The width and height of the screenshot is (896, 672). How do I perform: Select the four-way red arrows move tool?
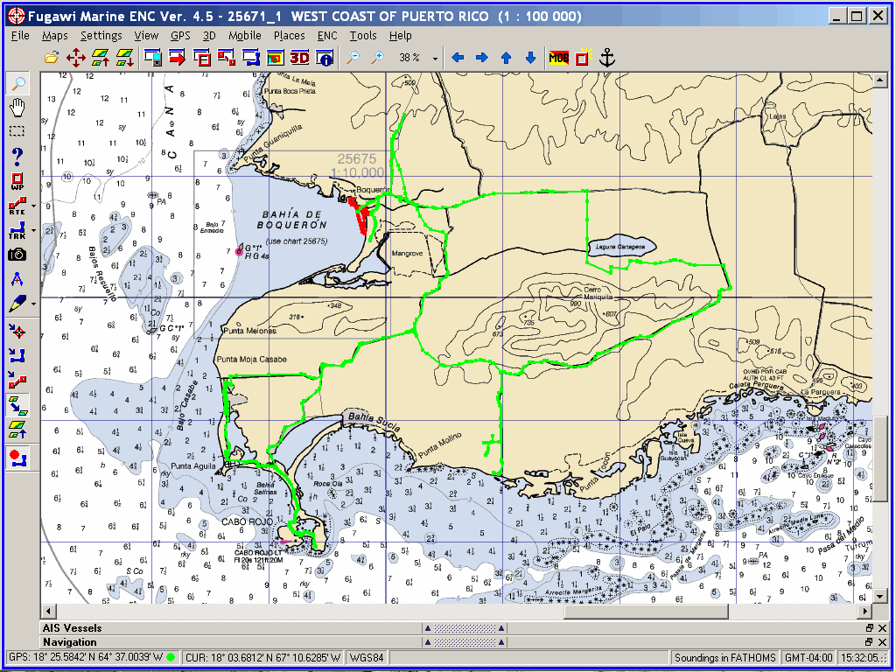(76, 58)
